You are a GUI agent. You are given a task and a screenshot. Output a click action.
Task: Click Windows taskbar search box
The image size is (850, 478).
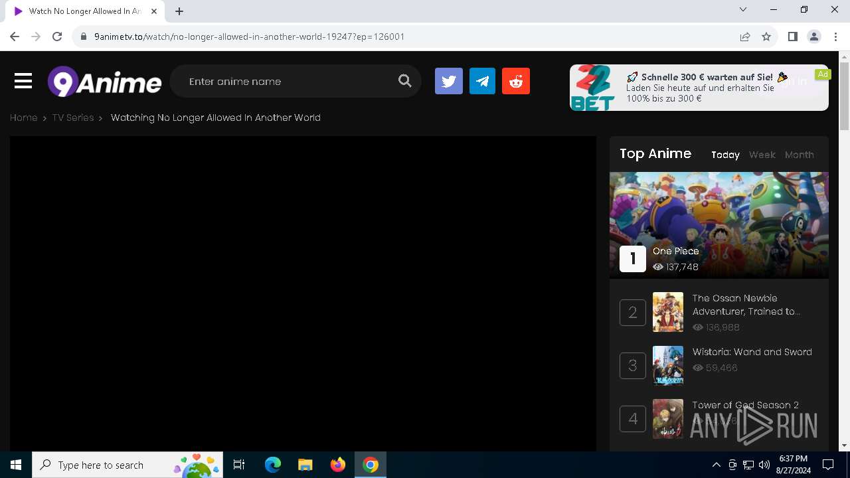tap(127, 465)
